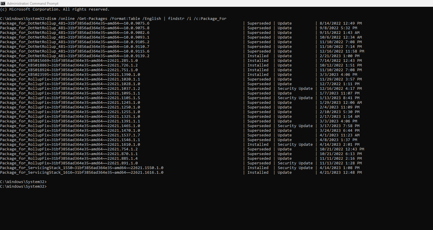This screenshot has width=433, height=230.
Task: Click the last C:\Windows\System32> prompt line
Action: click(23, 186)
